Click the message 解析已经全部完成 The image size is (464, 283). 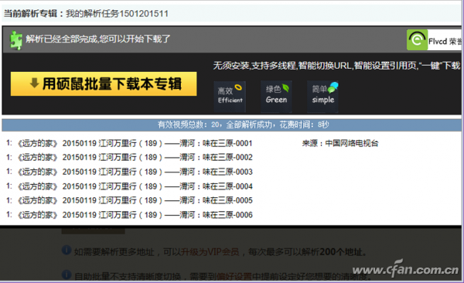(62, 39)
